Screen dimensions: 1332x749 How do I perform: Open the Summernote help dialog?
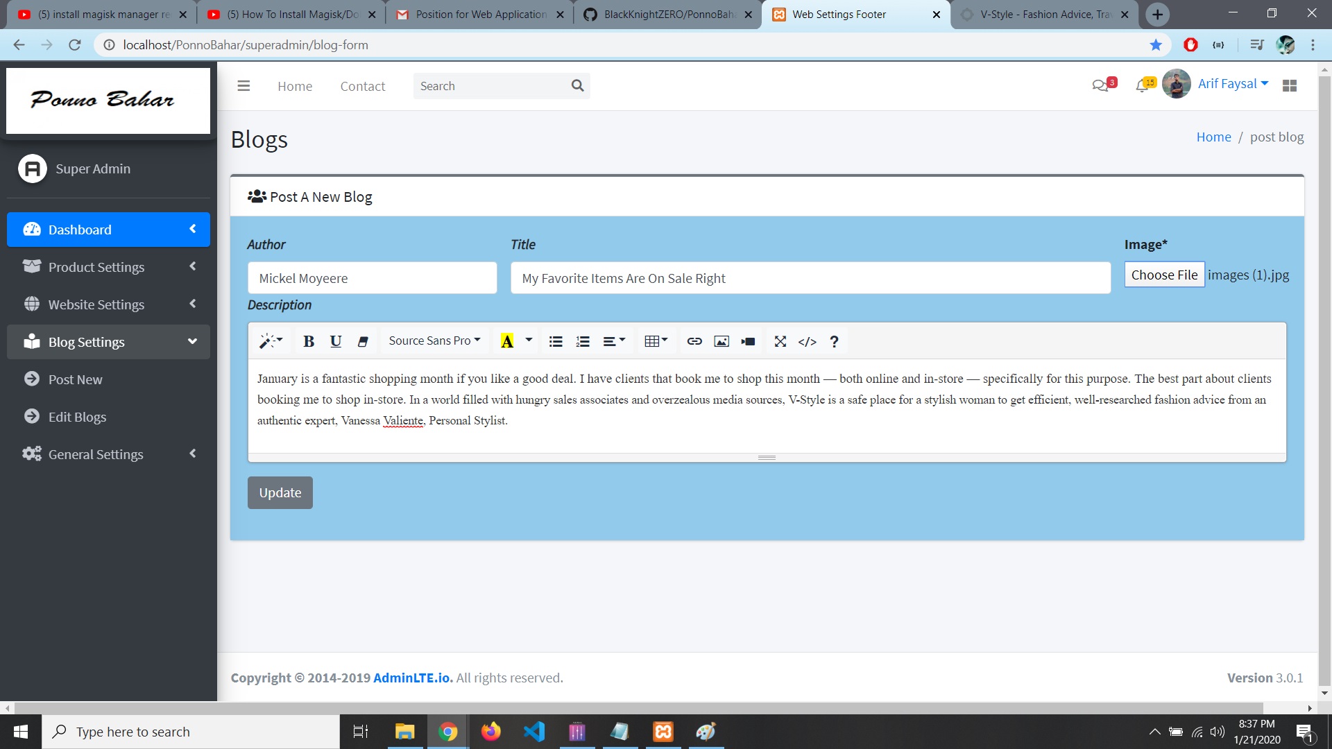coord(833,341)
